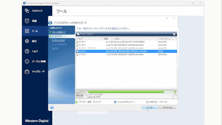Click the wizard help question-mark icon
Screen dimensions: 222x125
52,107
